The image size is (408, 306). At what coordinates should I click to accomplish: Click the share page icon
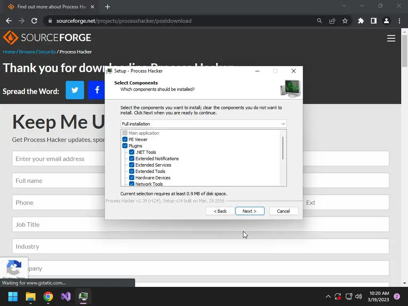tap(332, 21)
